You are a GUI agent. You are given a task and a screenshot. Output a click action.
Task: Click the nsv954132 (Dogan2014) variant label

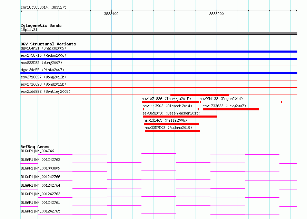point(221,99)
